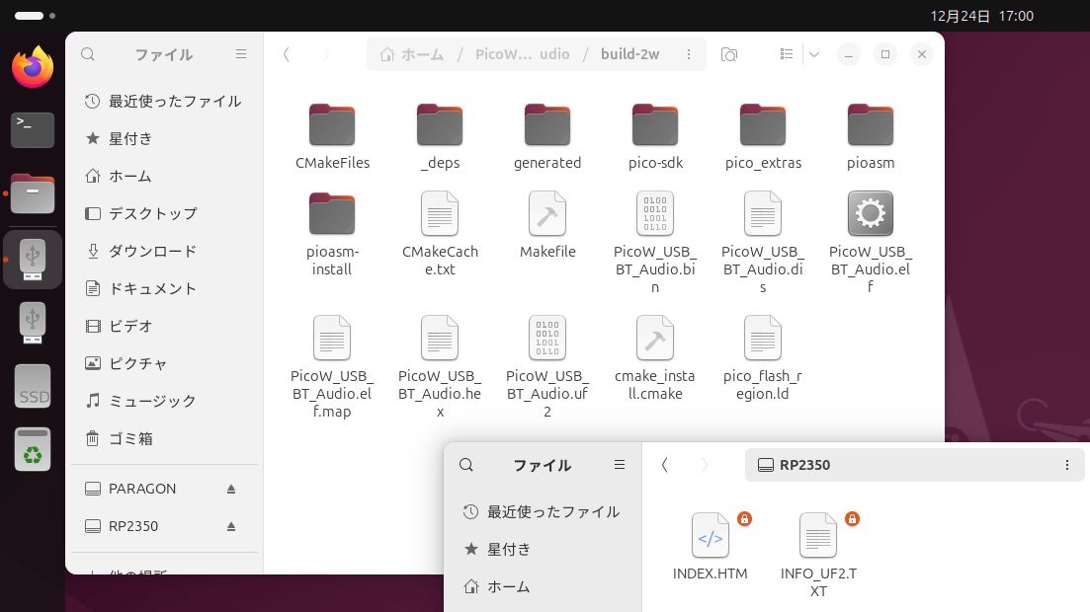Open search in the main Files window
The height and width of the screenshot is (612, 1090).
[88, 54]
